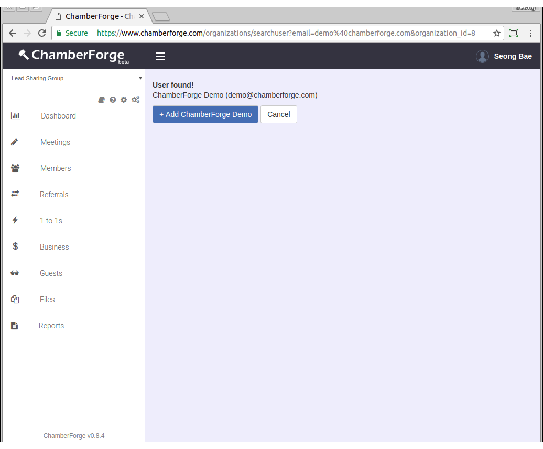This screenshot has height=449, width=543.
Task: Select Business in the sidebar
Action: 55,247
